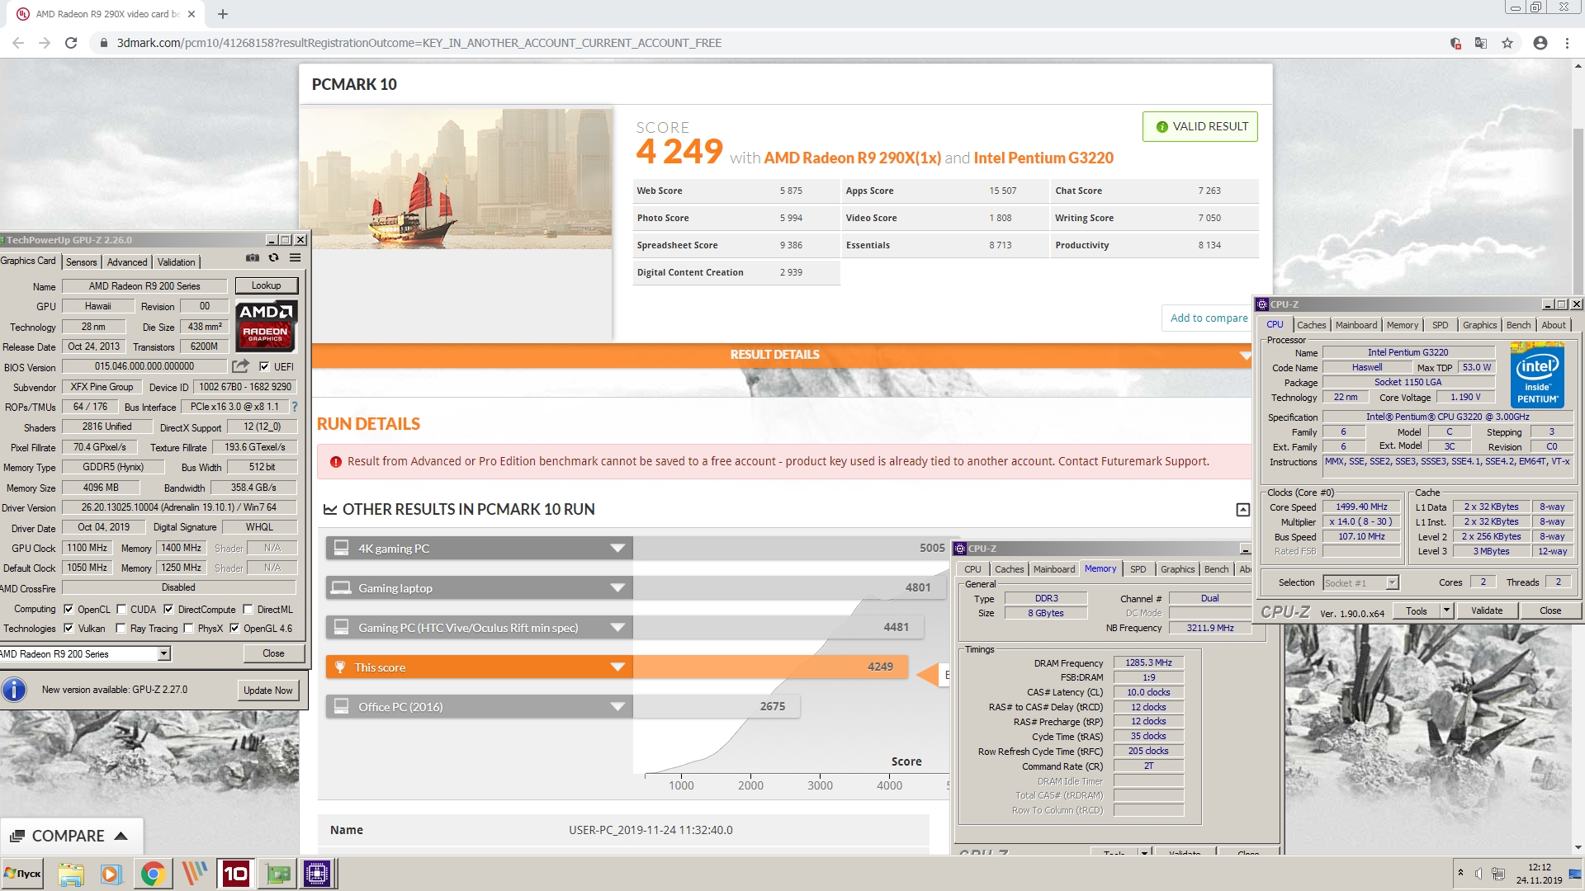Click the CPU-Z Validate button
Viewport: 1585px width, 891px height.
point(1487,610)
